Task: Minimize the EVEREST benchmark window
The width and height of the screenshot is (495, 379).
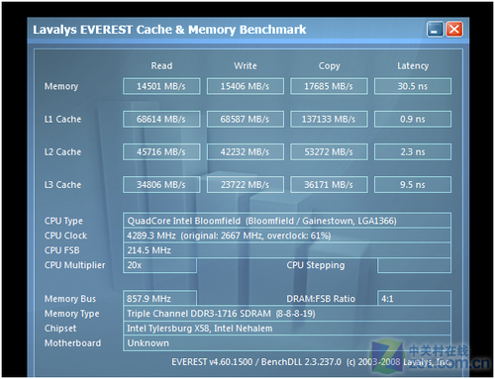Action: pyautogui.click(x=435, y=30)
